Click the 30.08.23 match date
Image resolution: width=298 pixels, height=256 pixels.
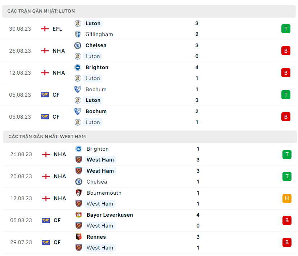[x=20, y=29]
